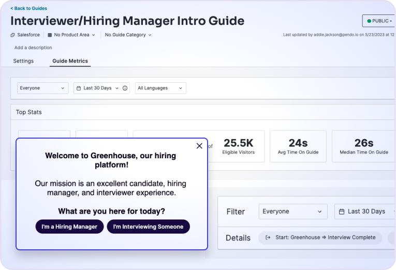Click the info icon next to date range

[125, 88]
